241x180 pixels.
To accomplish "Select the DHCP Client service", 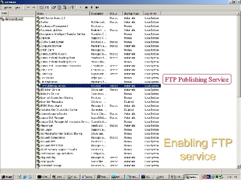I will coord(99,50).
